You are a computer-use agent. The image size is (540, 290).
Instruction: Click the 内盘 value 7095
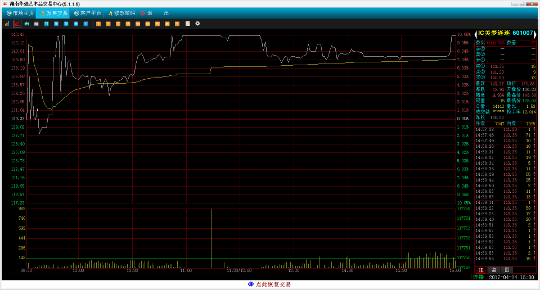click(530, 124)
